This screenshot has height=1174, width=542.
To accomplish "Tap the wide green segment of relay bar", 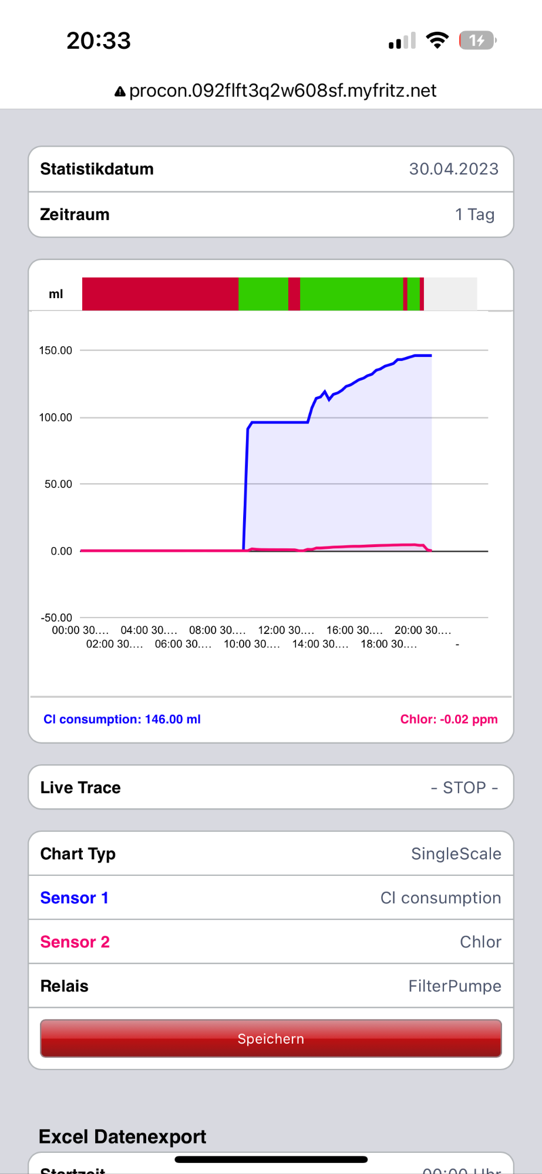I will [x=352, y=294].
